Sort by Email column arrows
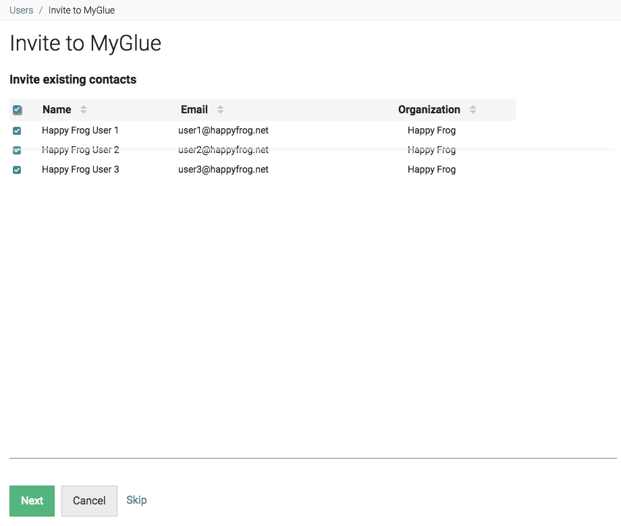Screen dimensions: 621x526 (x=220, y=110)
